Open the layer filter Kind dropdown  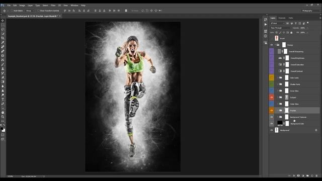click(x=277, y=23)
